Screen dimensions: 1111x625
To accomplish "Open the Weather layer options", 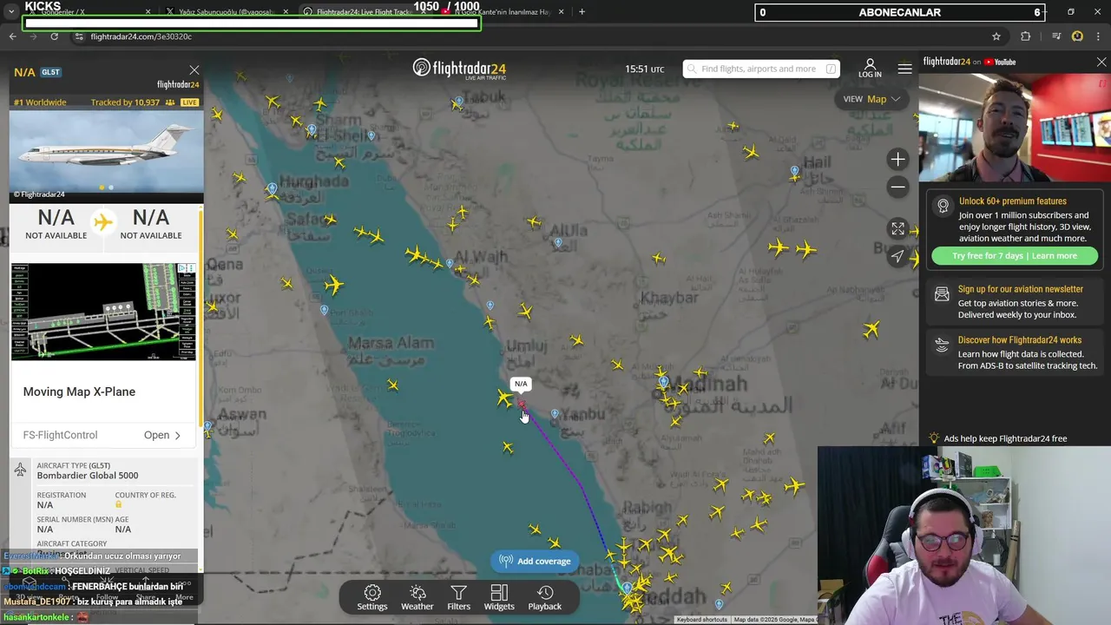I will tap(417, 597).
